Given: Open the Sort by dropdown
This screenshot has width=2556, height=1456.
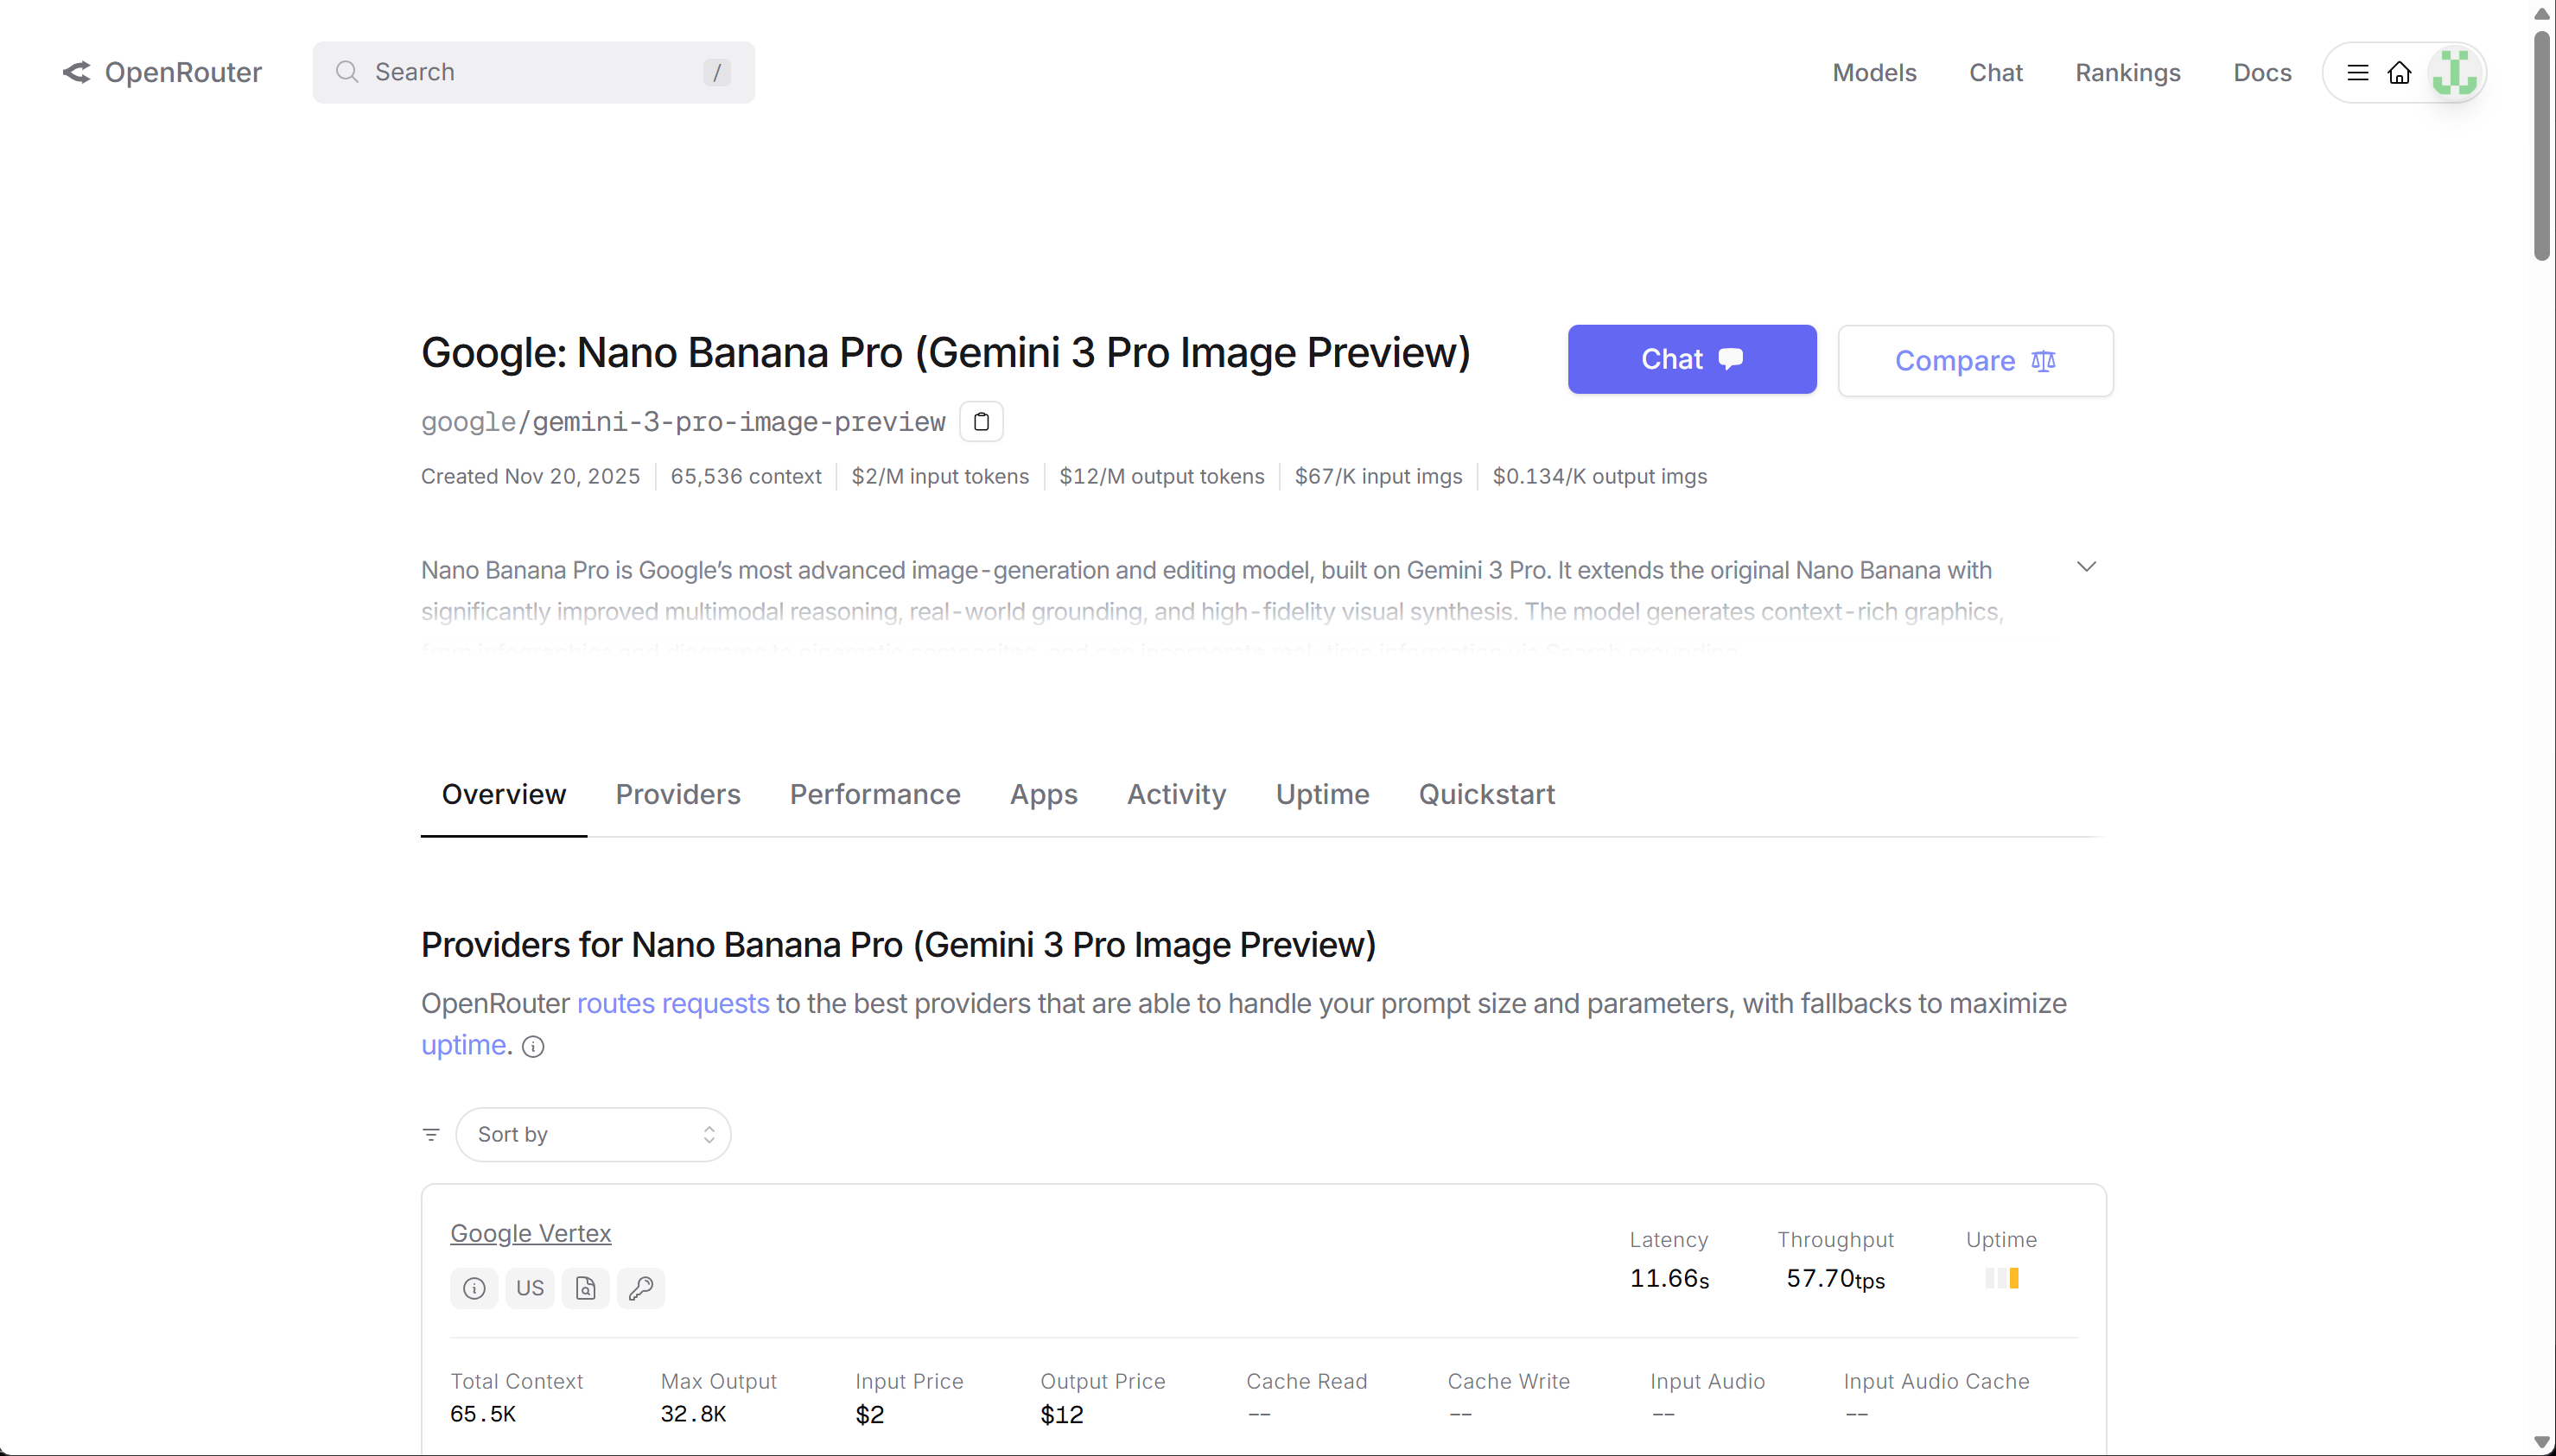Looking at the screenshot, I should coord(594,1135).
